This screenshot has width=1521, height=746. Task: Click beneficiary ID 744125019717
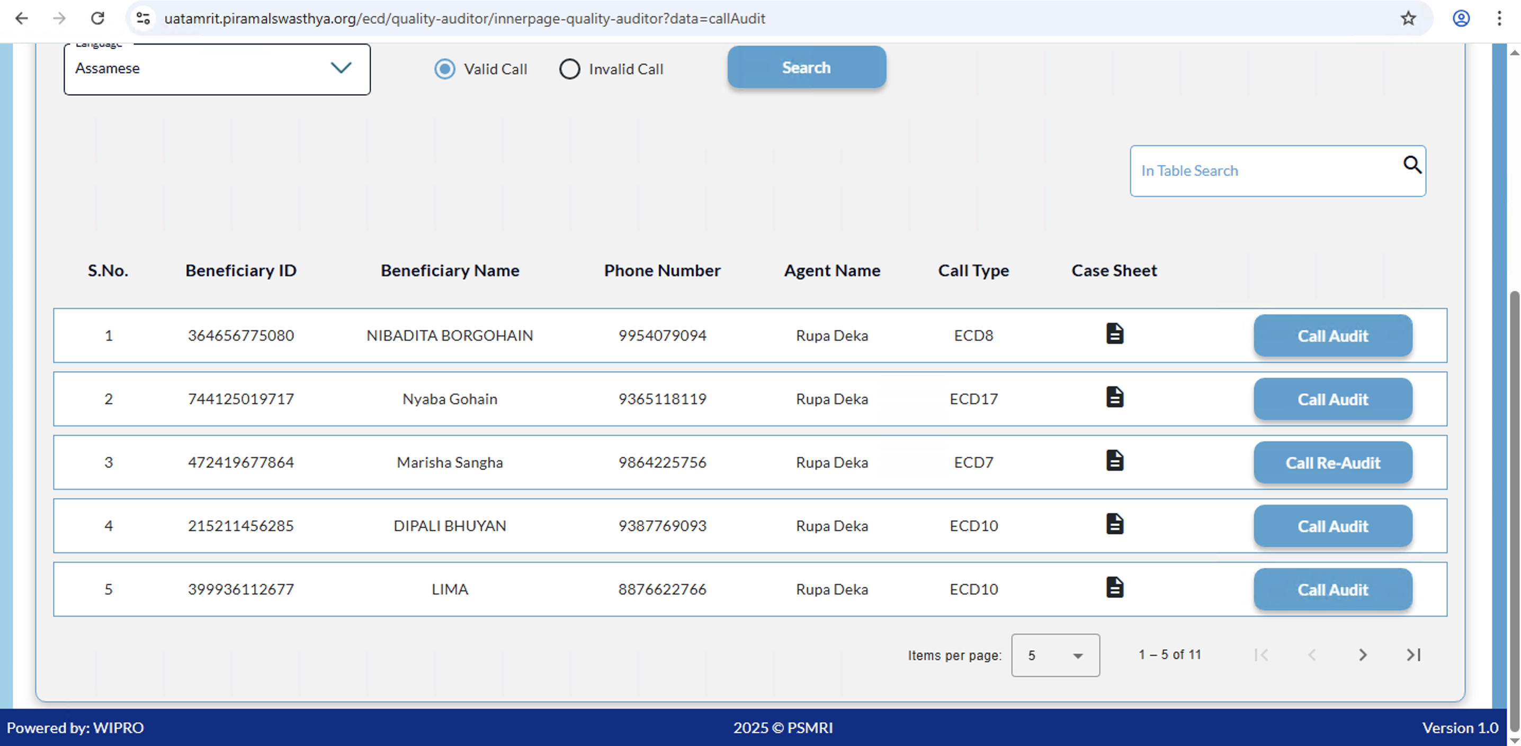pos(241,399)
